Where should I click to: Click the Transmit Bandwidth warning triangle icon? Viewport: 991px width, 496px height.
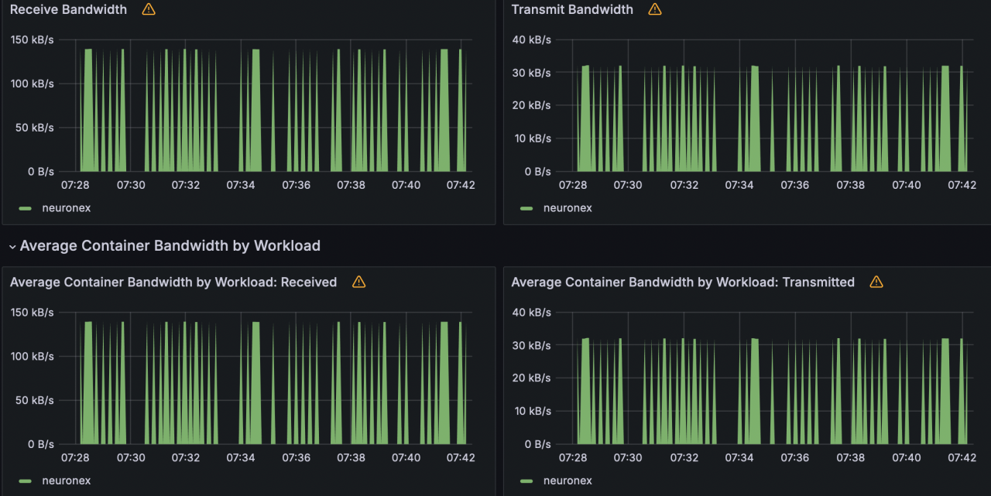tap(655, 9)
